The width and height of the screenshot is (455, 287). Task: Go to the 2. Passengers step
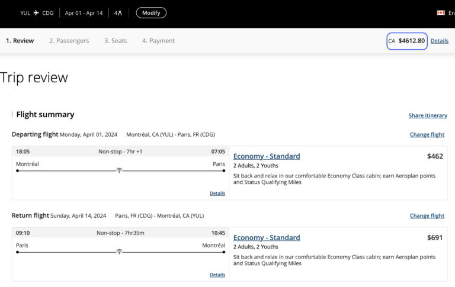[x=69, y=41]
